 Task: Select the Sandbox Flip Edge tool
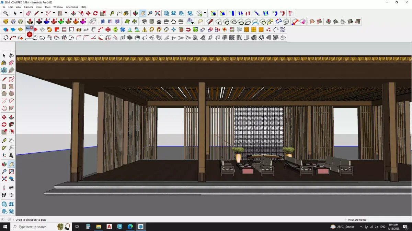pyautogui.click(x=358, y=21)
